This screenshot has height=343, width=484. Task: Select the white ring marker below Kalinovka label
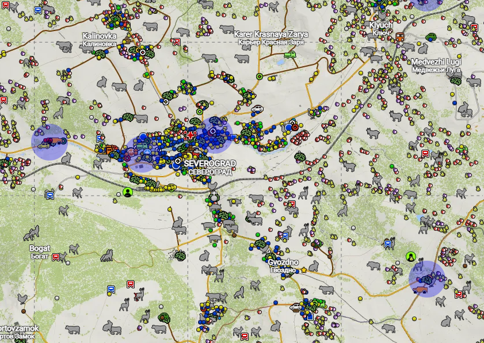pos(143,52)
